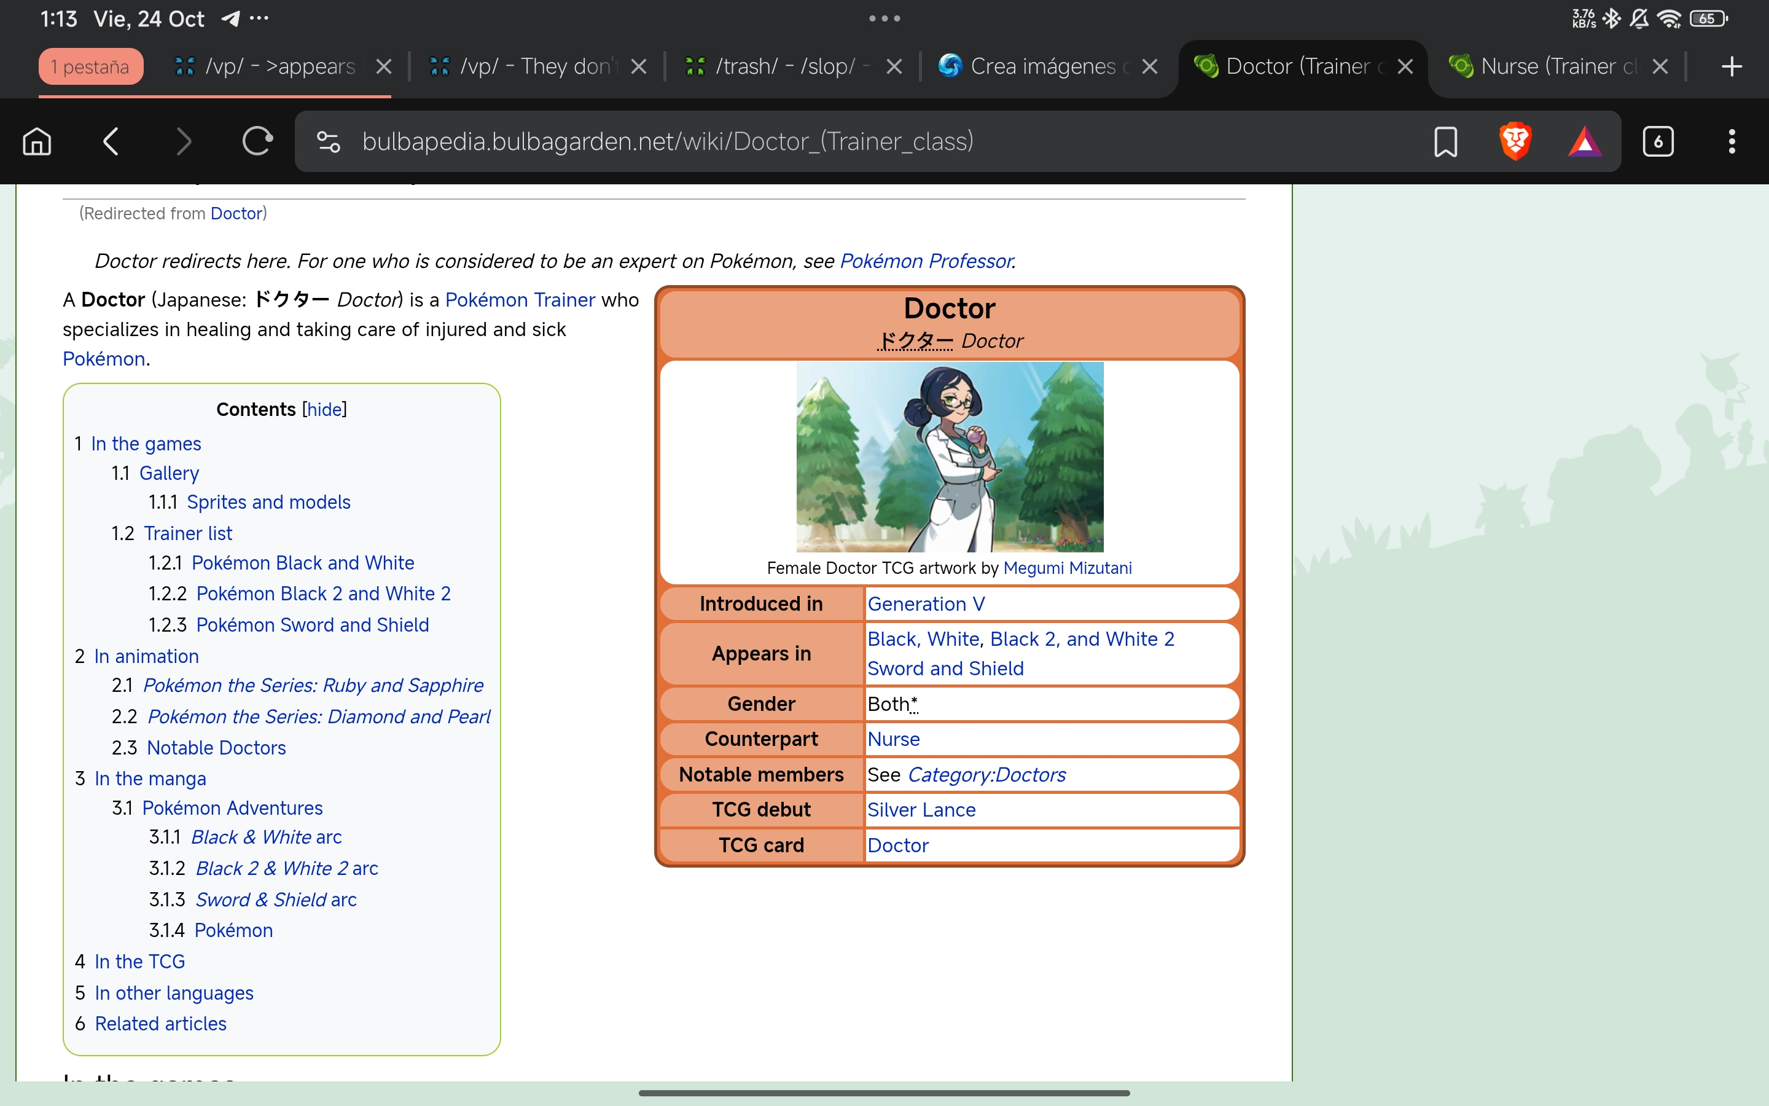The image size is (1769, 1106).
Task: Bookmark this page with bookmark icon
Action: [1445, 141]
